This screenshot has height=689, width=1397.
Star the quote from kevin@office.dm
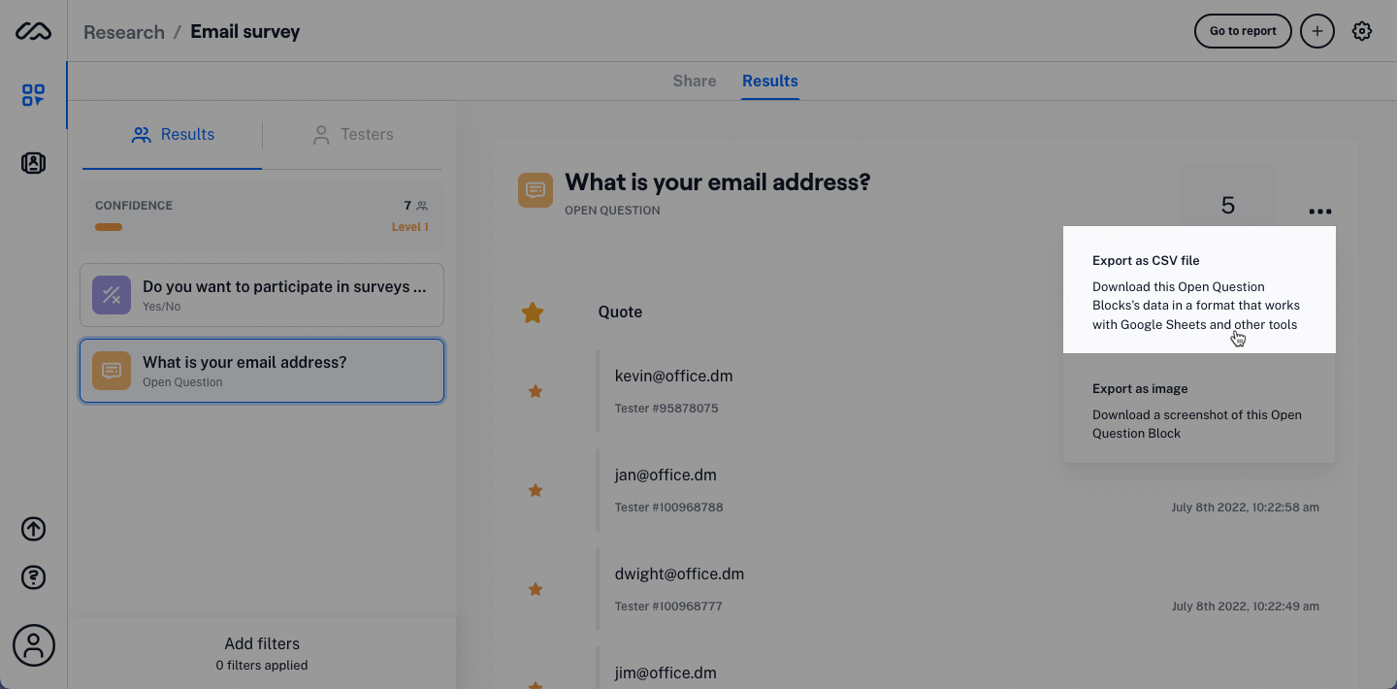pyautogui.click(x=535, y=391)
